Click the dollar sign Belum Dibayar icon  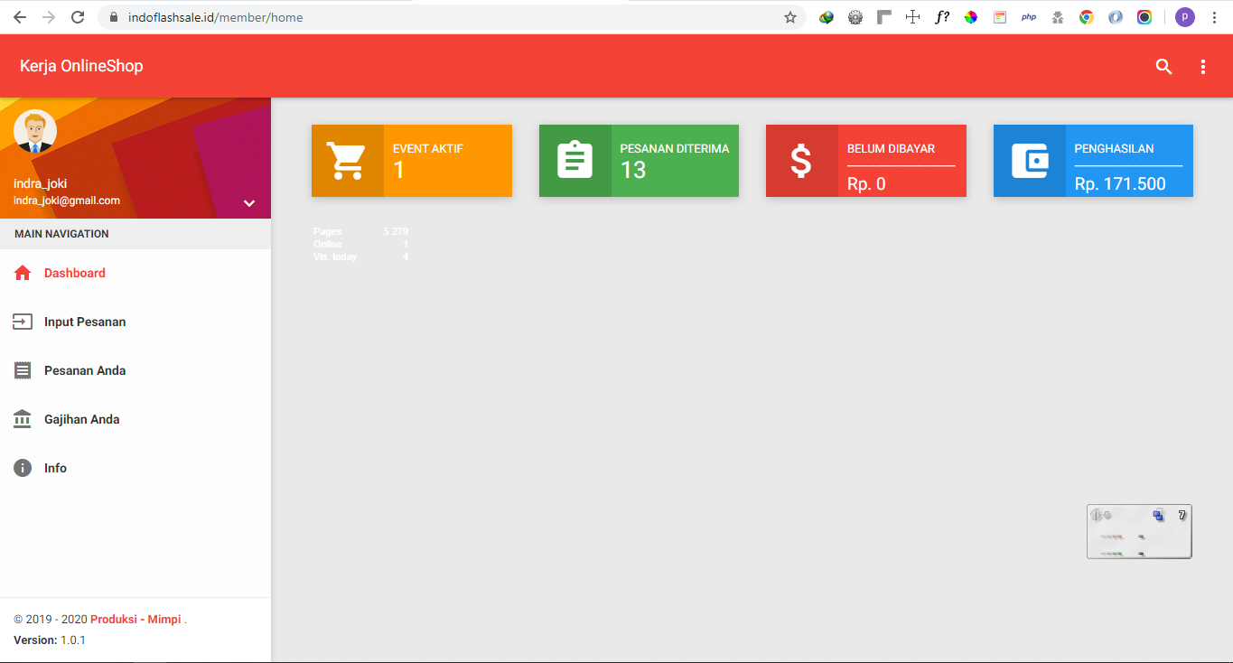(x=801, y=161)
